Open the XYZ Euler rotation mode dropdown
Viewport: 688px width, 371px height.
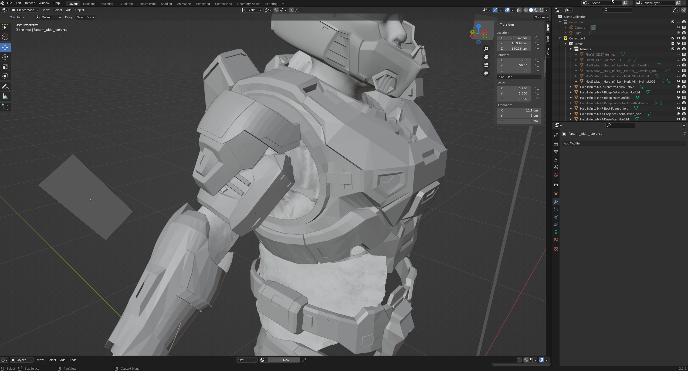point(519,77)
